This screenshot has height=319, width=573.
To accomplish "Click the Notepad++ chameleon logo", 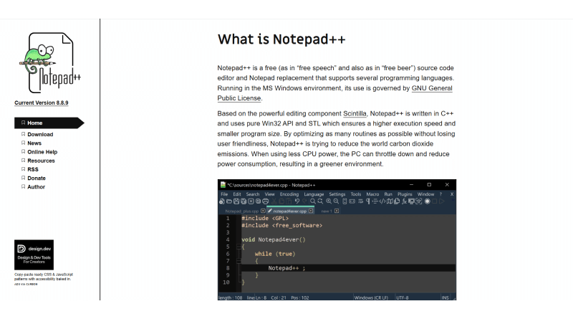I will [50, 63].
